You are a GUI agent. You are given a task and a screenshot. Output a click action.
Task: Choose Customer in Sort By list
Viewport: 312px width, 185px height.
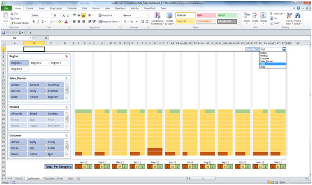273,59
